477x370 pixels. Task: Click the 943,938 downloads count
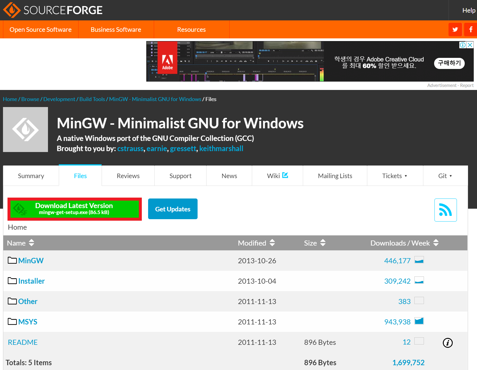[x=397, y=322]
